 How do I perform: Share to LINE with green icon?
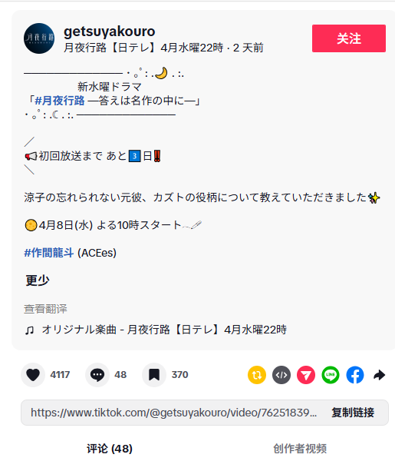pyautogui.click(x=331, y=375)
